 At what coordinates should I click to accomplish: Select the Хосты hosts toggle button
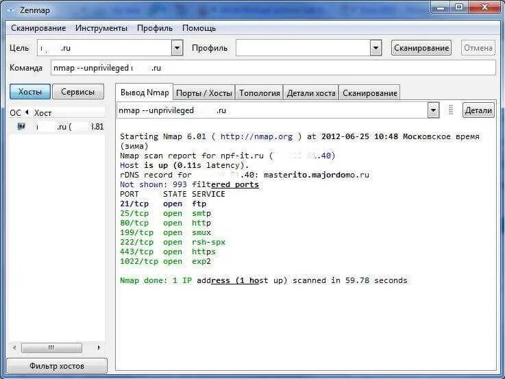pyautogui.click(x=30, y=92)
